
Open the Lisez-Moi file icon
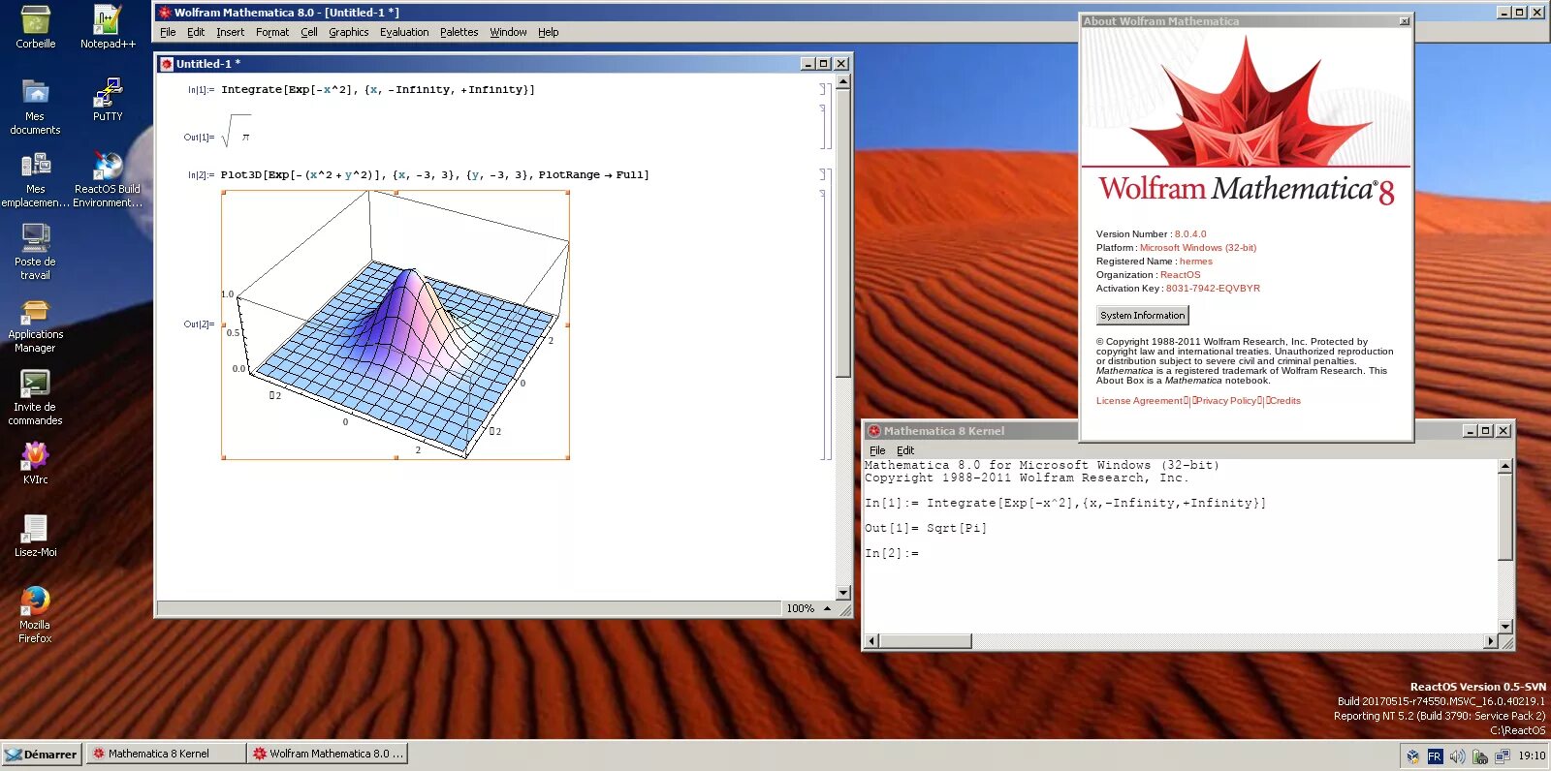point(35,535)
